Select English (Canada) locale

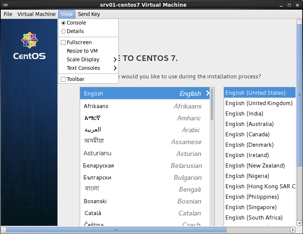click(260, 134)
